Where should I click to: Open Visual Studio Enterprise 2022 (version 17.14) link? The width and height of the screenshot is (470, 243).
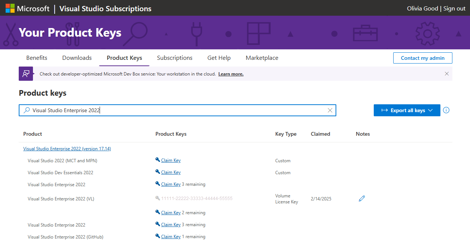[67, 148]
